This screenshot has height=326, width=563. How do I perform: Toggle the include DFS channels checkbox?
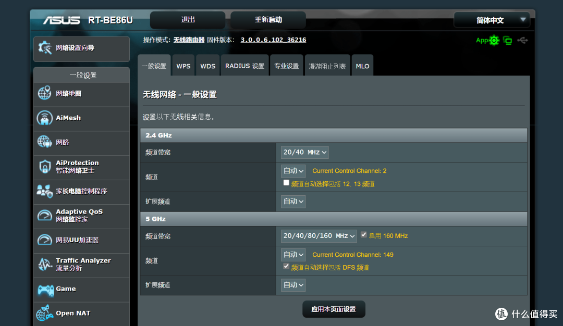pos(286,266)
